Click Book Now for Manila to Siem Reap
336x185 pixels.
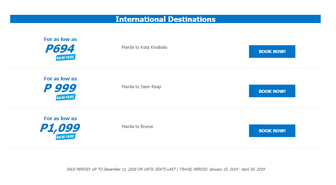272,91
